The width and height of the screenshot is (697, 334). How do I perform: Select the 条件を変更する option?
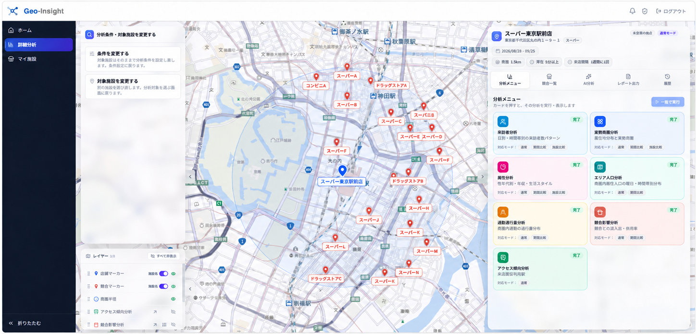[x=133, y=59]
